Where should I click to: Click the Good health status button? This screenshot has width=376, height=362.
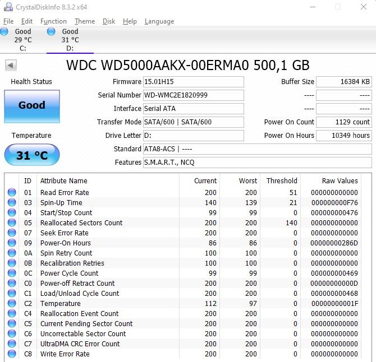31,105
